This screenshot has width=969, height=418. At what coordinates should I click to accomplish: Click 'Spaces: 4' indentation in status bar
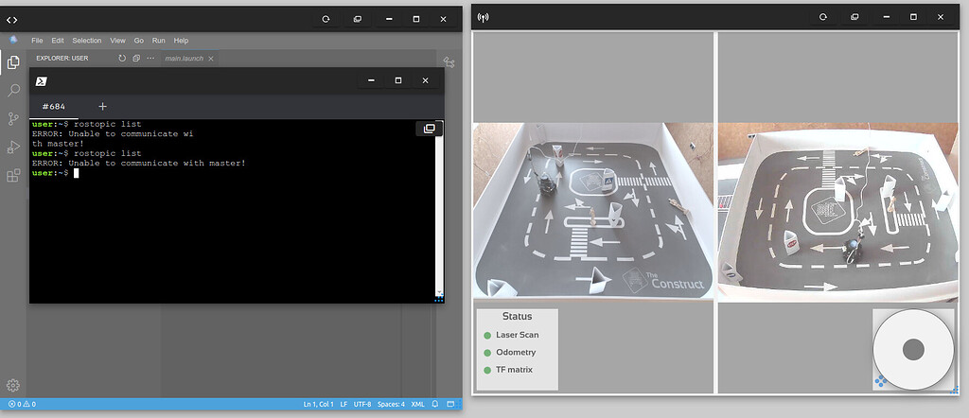[391, 405]
